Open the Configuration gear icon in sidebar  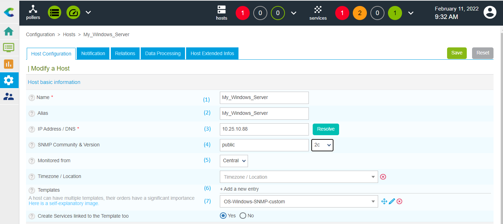coord(8,80)
